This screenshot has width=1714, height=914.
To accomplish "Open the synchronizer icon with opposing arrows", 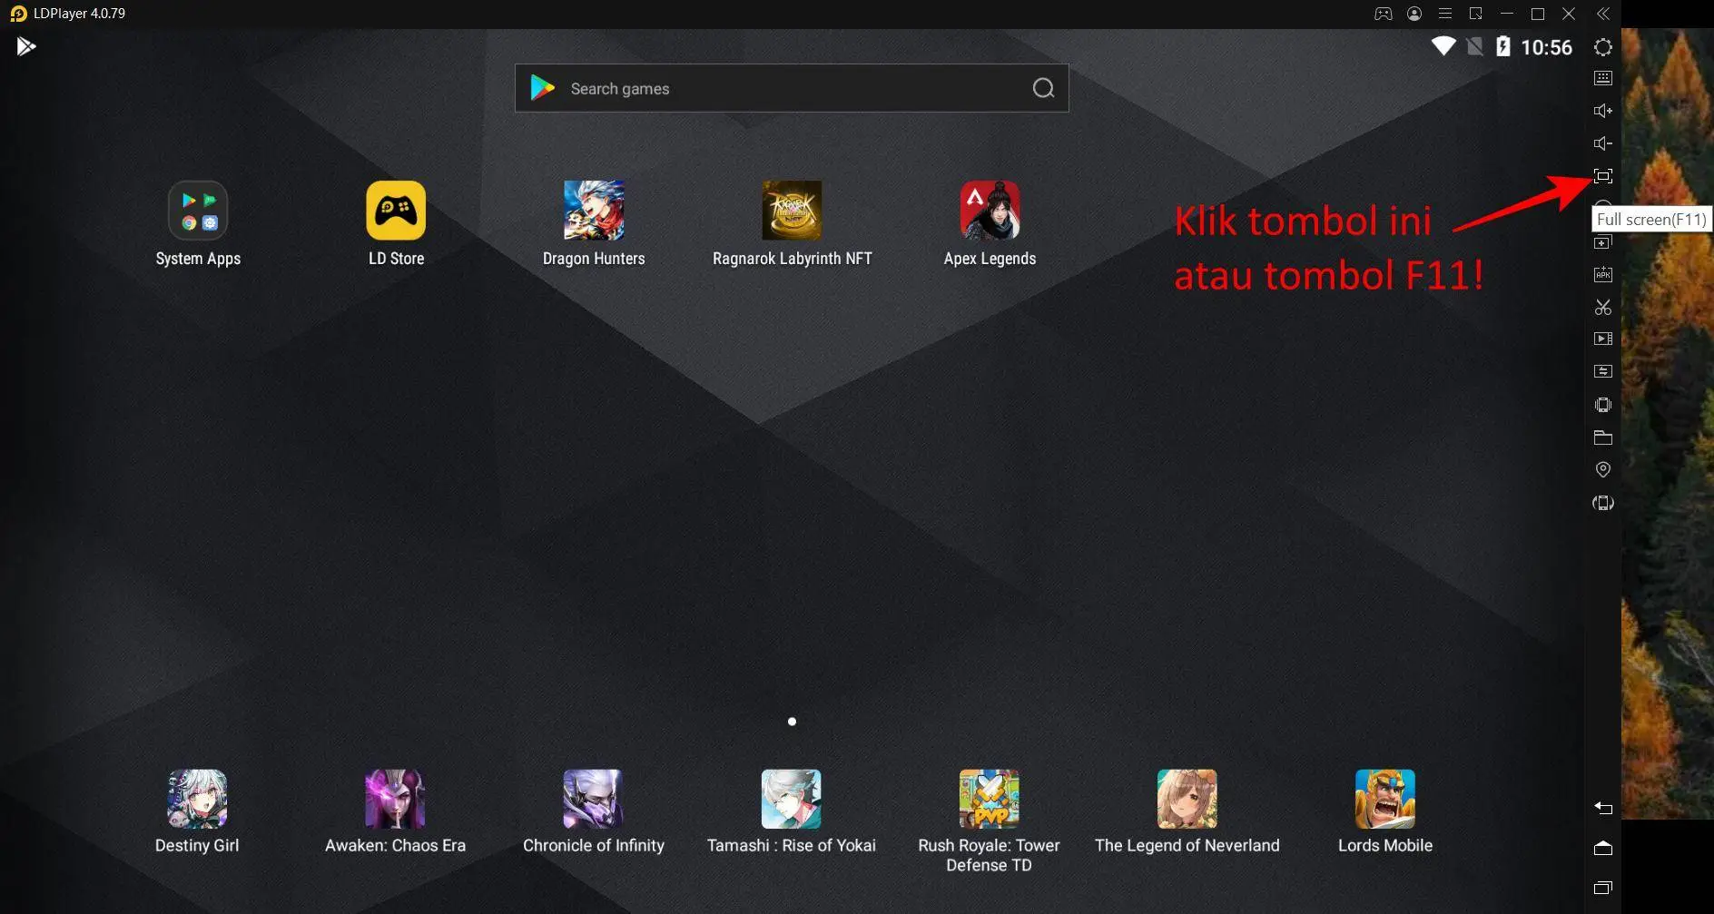I will [x=1603, y=371].
